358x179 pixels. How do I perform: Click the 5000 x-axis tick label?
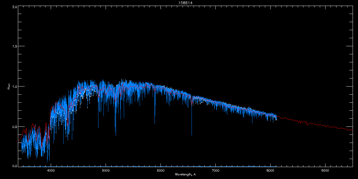pyautogui.click(x=106, y=171)
